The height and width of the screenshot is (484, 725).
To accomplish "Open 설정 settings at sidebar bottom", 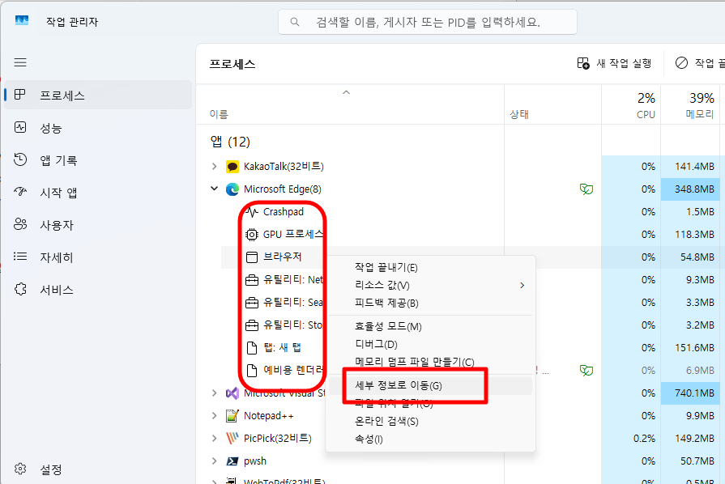I will 98,469.
